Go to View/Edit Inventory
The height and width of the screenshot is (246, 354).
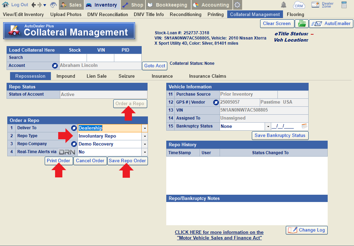point(23,15)
